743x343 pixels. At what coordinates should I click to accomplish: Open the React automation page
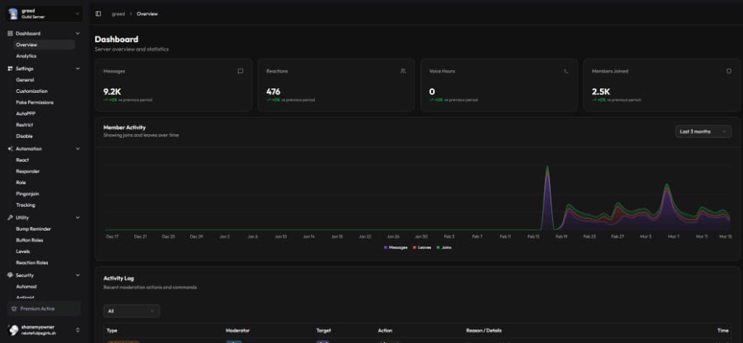(22, 160)
